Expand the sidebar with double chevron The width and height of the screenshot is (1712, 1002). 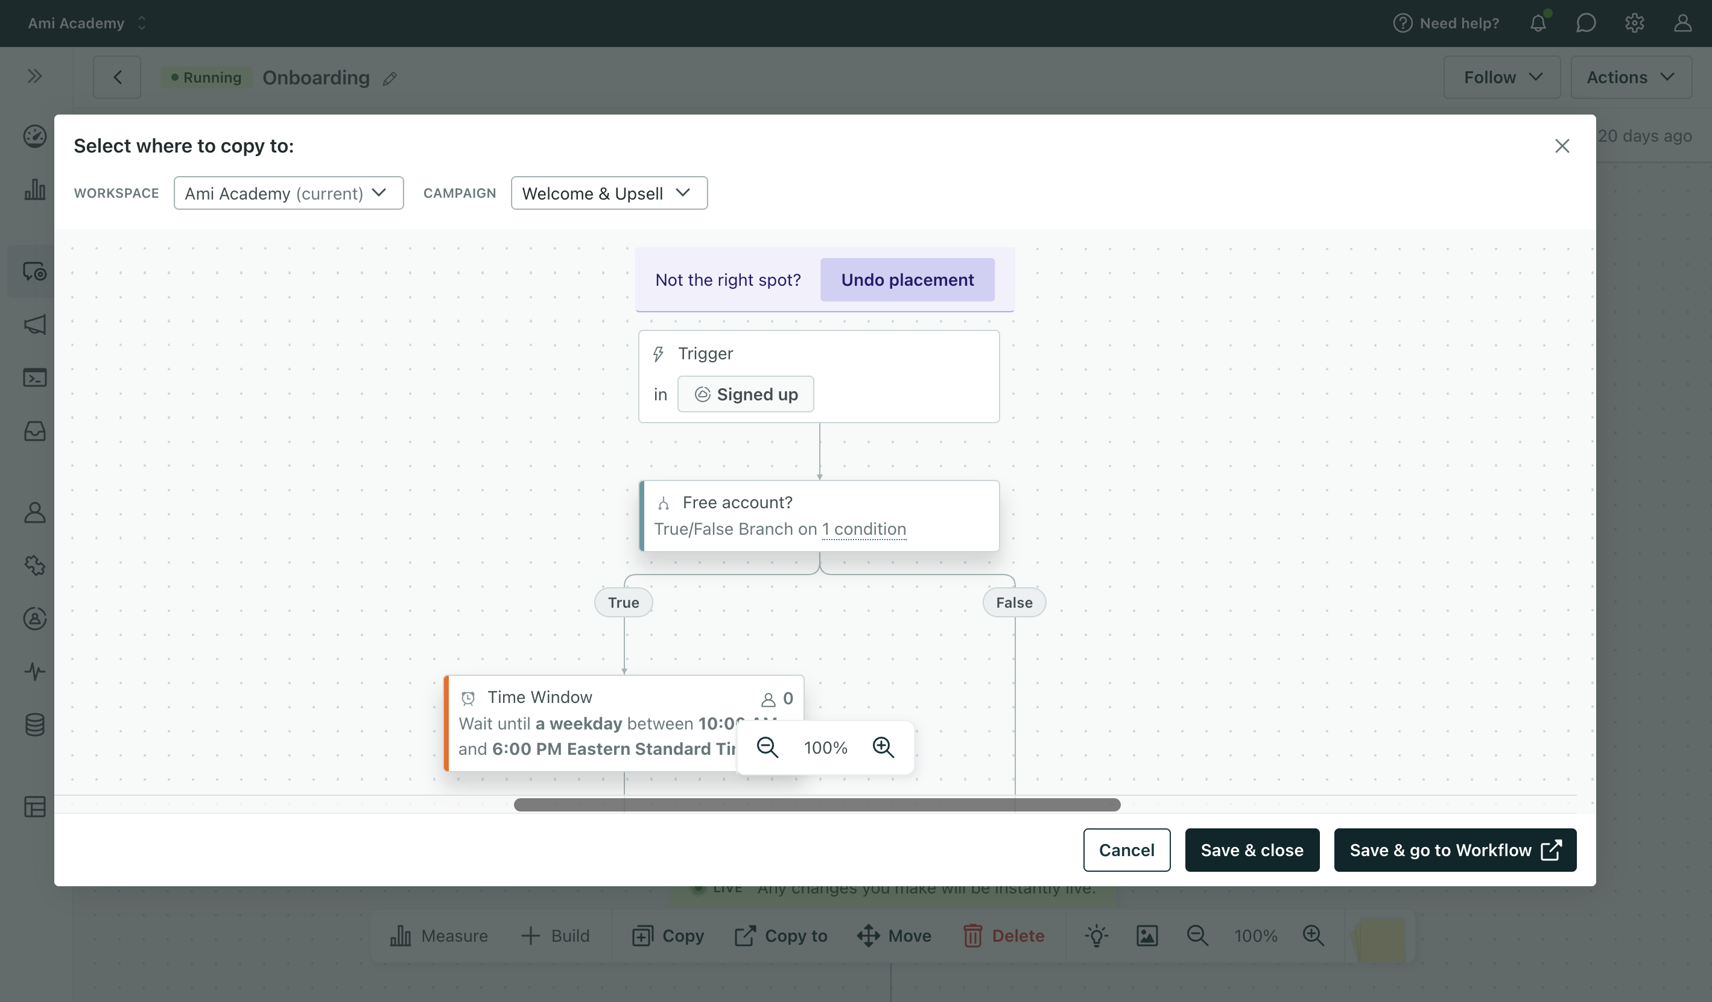(34, 76)
